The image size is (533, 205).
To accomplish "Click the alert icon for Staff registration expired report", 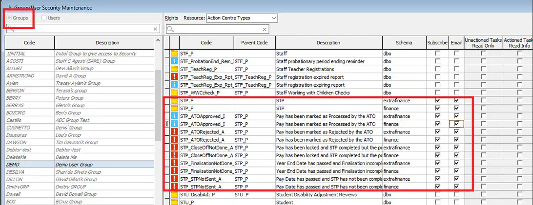I will pyautogui.click(x=174, y=77).
